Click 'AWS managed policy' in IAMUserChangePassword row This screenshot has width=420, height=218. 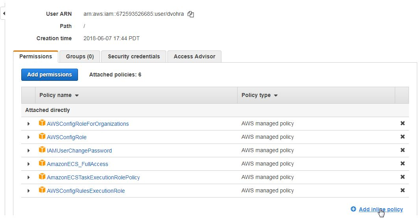[268, 151]
